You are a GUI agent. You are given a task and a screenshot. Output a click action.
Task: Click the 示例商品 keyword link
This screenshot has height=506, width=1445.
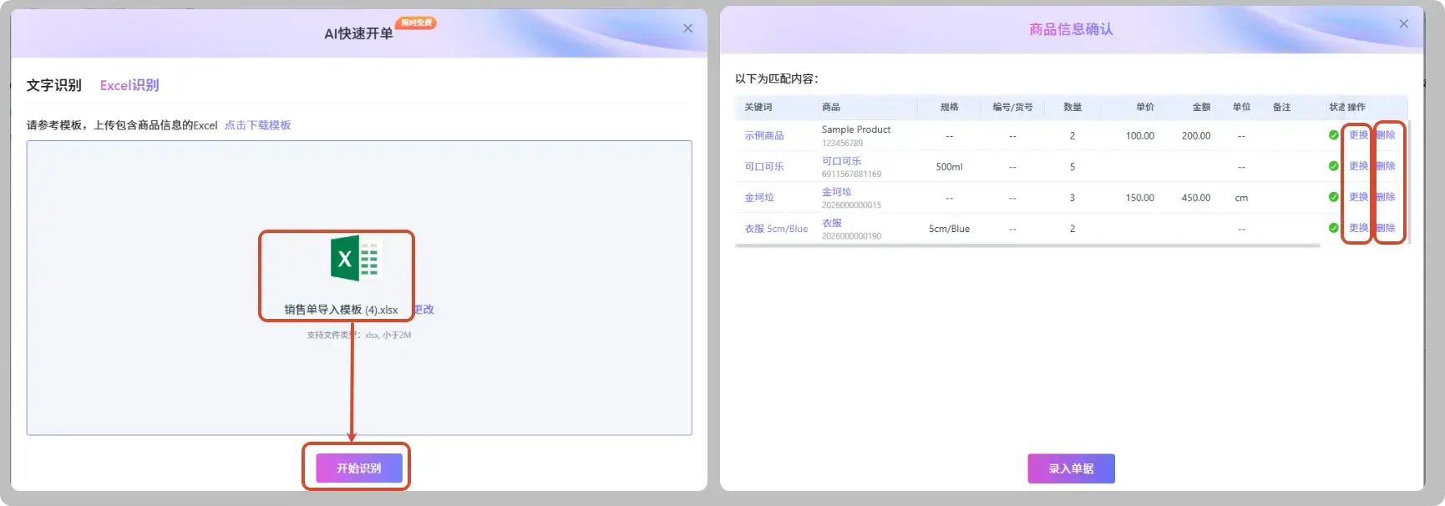763,136
